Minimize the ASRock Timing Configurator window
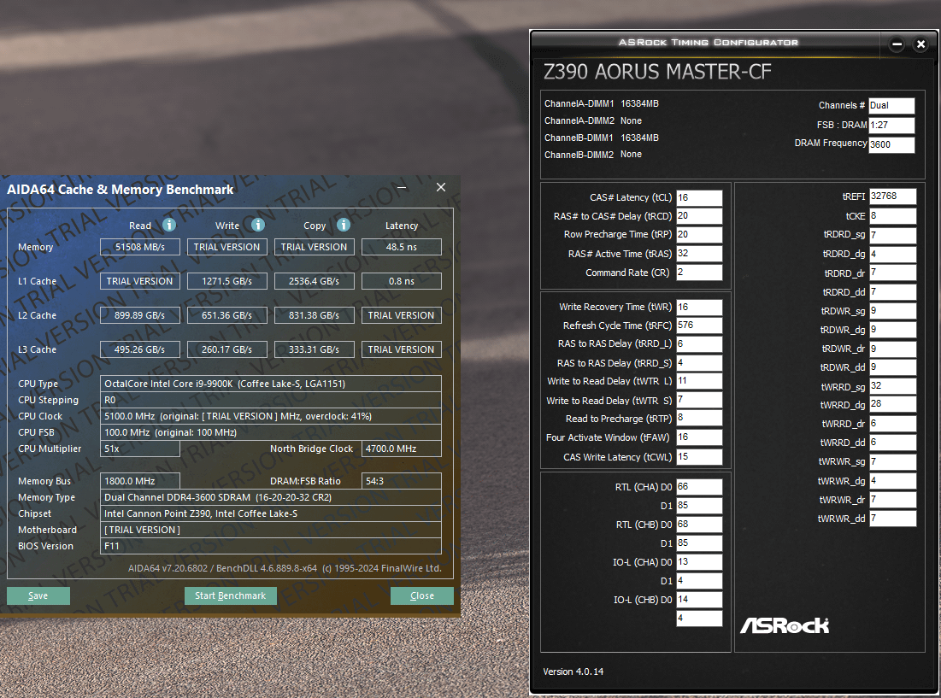The width and height of the screenshot is (941, 698). (897, 44)
